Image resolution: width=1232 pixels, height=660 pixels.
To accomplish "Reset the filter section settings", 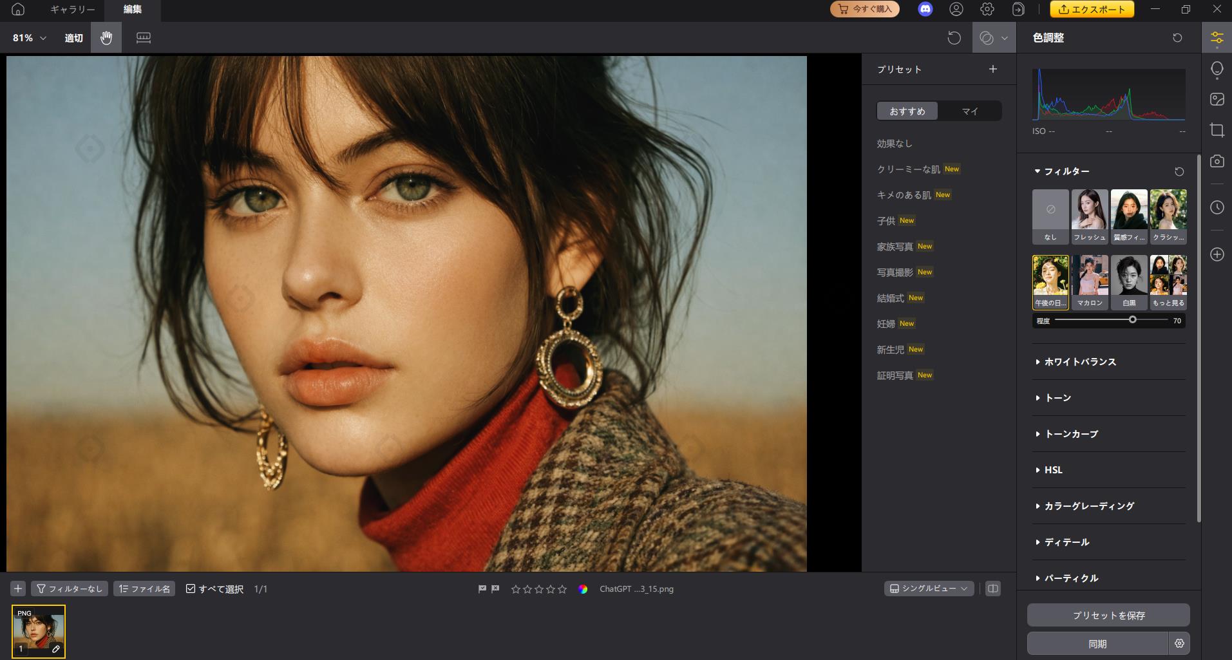I will click(x=1179, y=171).
